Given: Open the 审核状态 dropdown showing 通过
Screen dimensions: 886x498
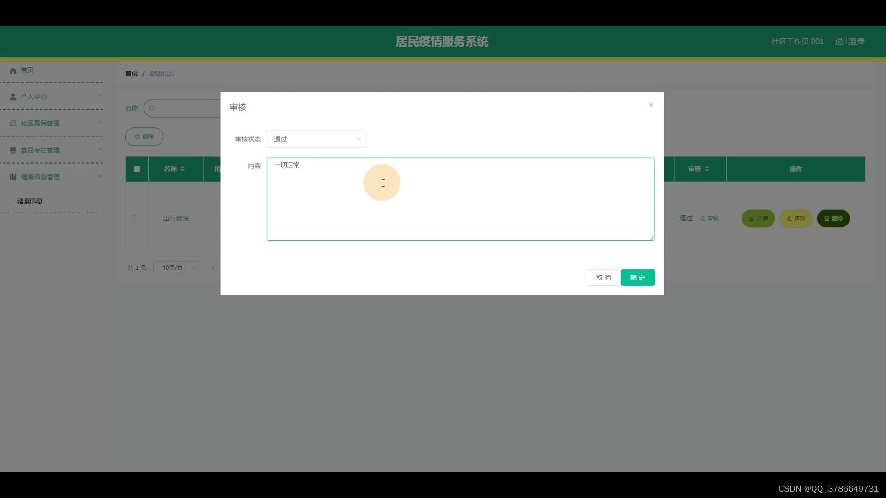Looking at the screenshot, I should 317,139.
